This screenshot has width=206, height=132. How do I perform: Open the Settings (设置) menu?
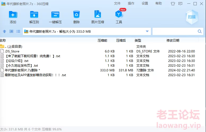click(x=145, y=3)
